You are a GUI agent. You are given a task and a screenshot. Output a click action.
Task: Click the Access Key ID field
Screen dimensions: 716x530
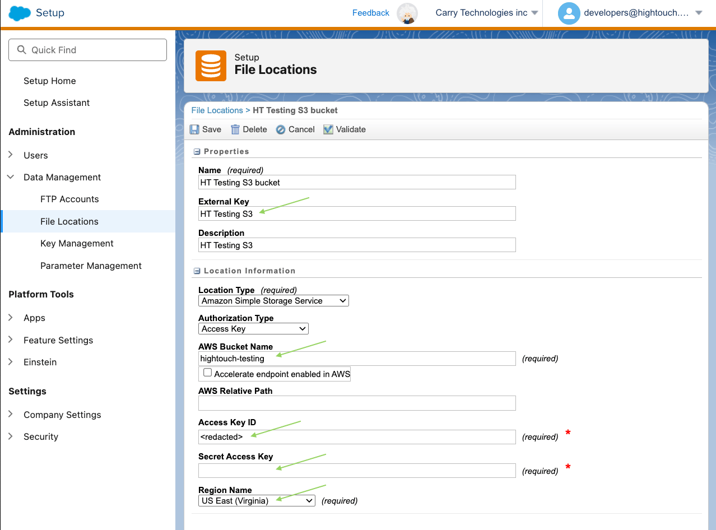tap(357, 437)
